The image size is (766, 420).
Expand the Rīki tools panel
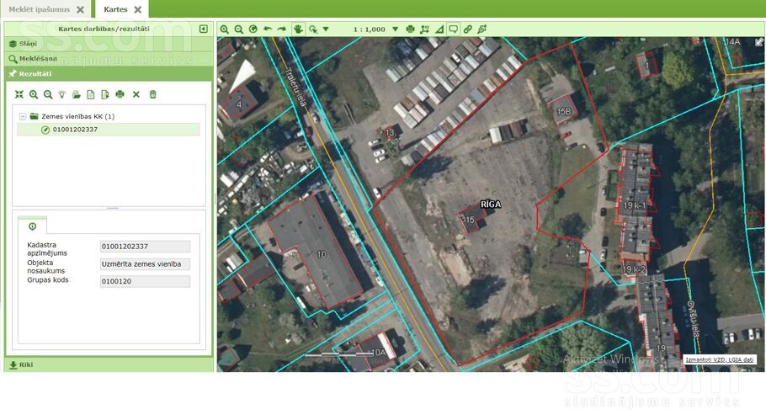tap(25, 364)
